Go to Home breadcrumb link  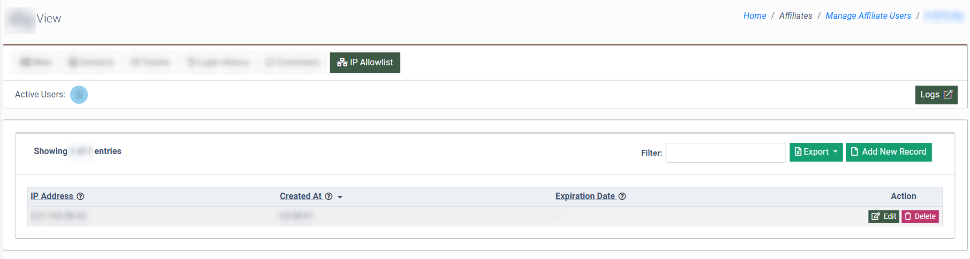755,16
